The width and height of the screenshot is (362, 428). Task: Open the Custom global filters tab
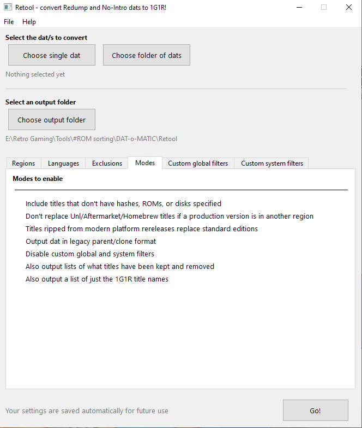pyautogui.click(x=198, y=163)
